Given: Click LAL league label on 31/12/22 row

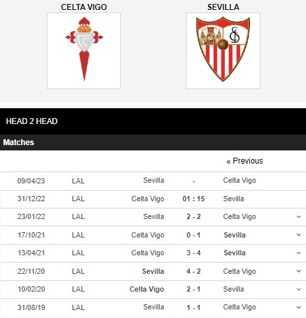Looking at the screenshot, I should point(78,199).
